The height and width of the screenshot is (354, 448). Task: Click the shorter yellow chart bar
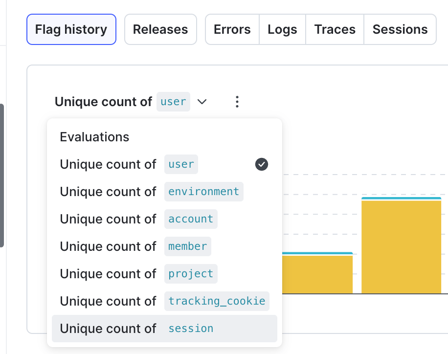[x=317, y=275]
